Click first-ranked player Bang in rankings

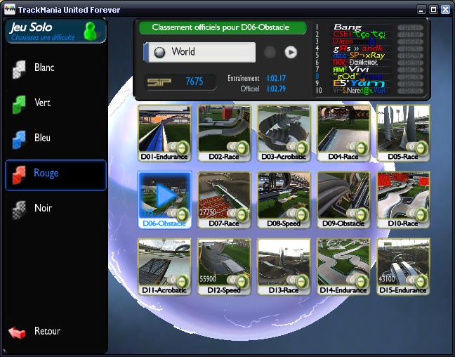tap(347, 27)
